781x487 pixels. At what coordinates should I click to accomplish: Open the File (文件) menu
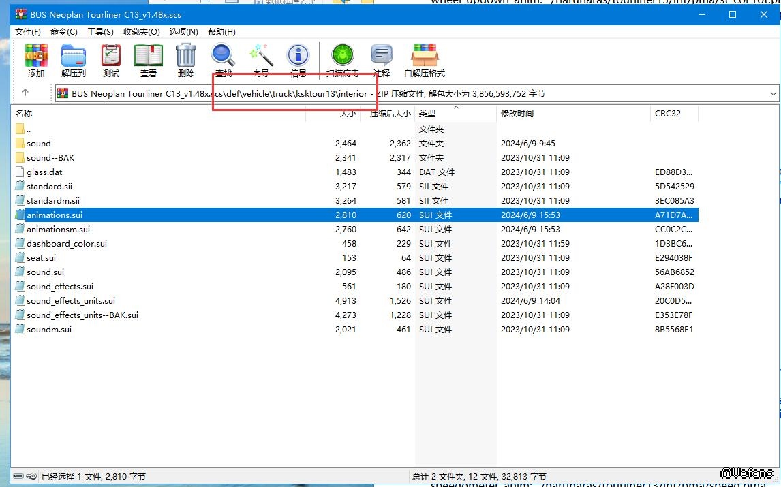coord(28,32)
